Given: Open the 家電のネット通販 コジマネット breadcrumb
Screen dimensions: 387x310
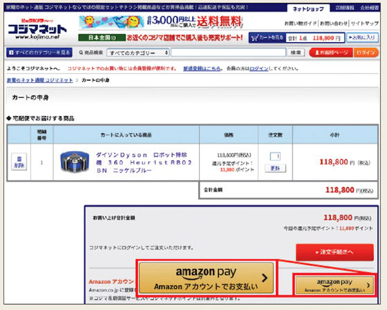Looking at the screenshot, I should 39,80.
